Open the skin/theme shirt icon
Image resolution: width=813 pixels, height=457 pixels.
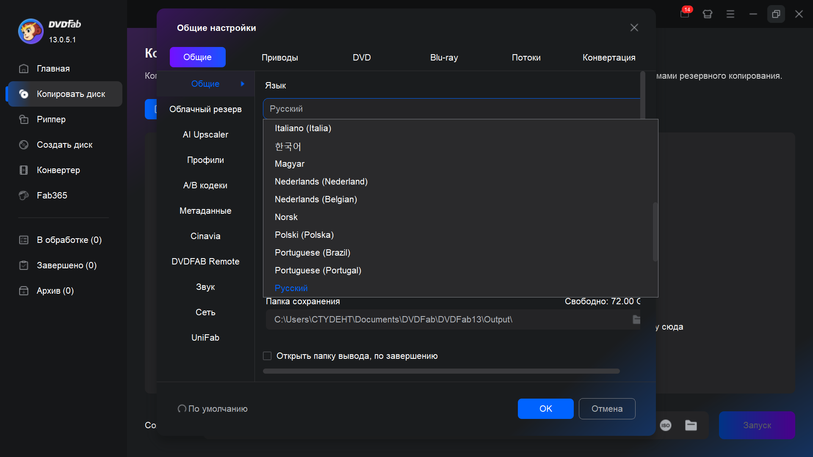[707, 14]
